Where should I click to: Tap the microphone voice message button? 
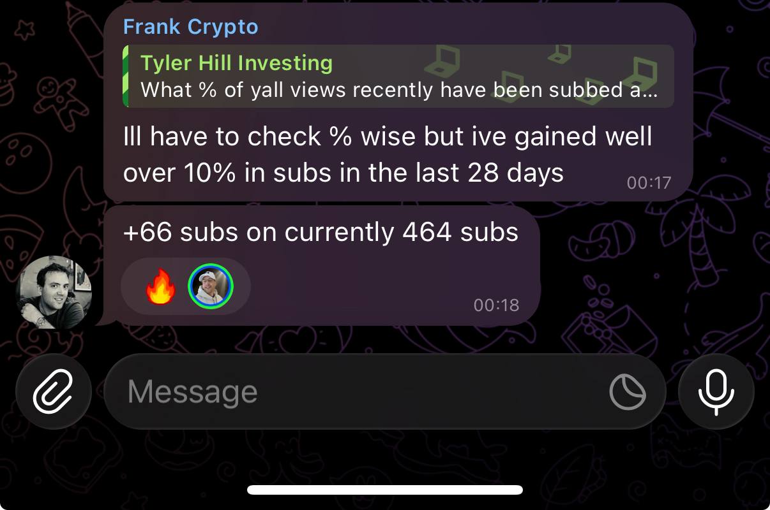[x=716, y=391]
